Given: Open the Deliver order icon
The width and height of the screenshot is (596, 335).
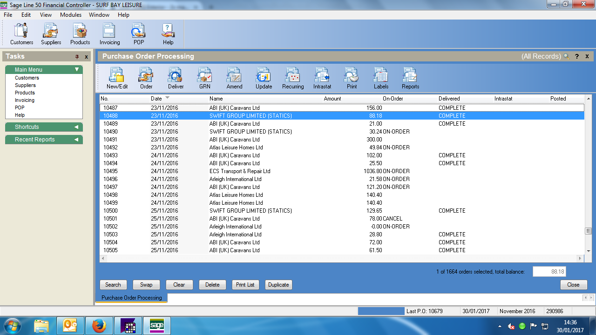Looking at the screenshot, I should (x=176, y=78).
